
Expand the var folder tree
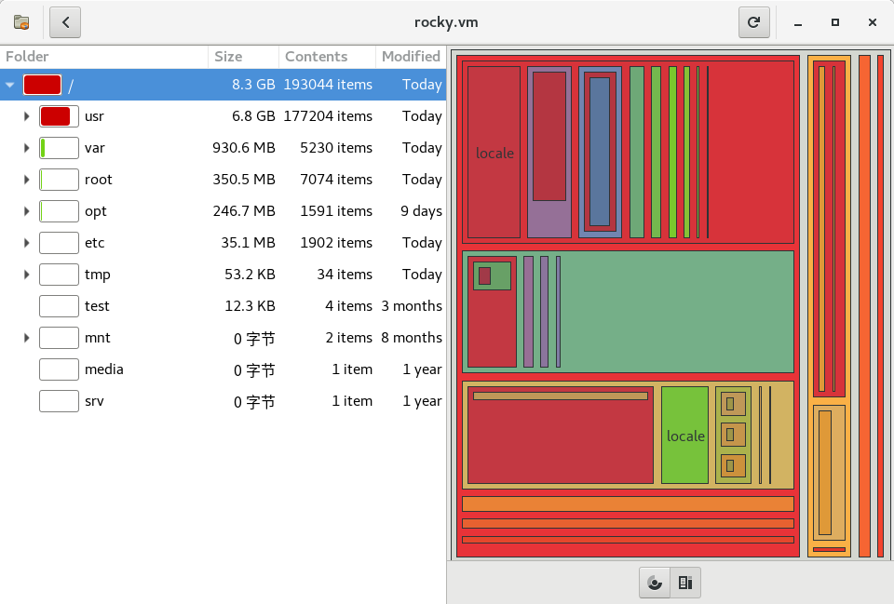coord(27,148)
